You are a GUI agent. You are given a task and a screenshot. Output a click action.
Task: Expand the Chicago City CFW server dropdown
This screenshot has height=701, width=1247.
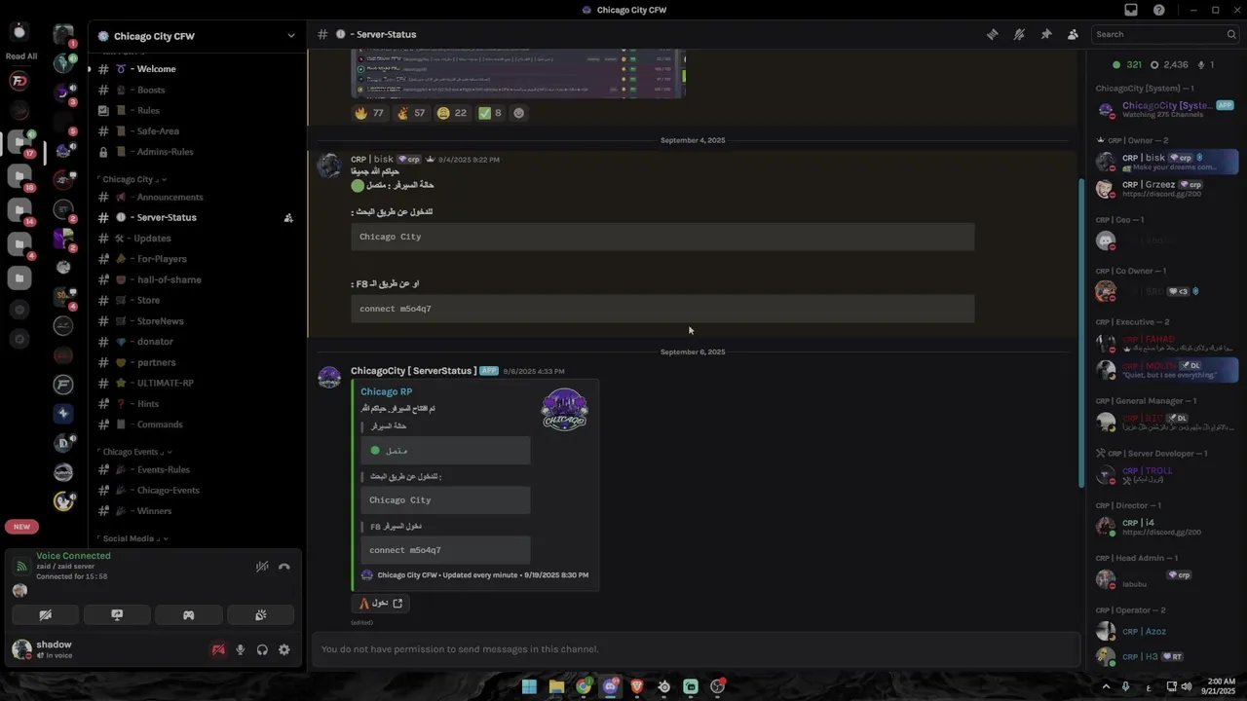click(x=290, y=36)
